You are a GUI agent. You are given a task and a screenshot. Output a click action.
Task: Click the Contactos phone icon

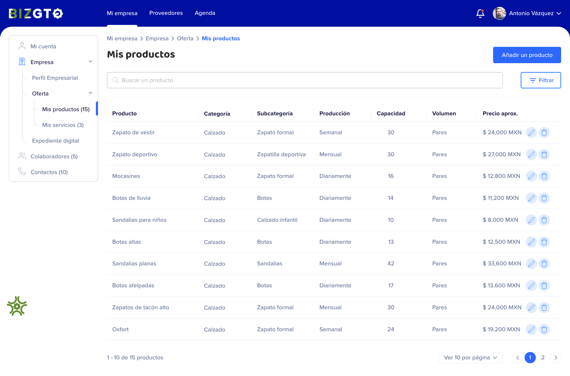tap(22, 171)
